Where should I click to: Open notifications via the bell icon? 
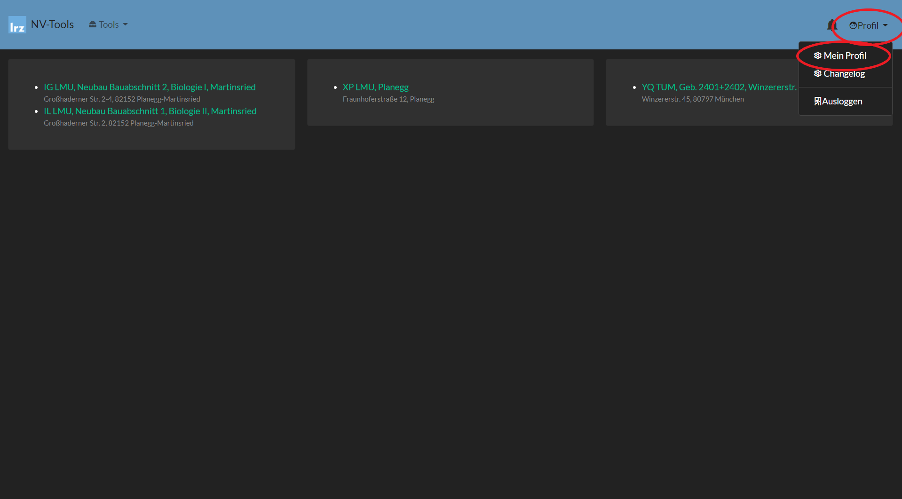point(831,25)
